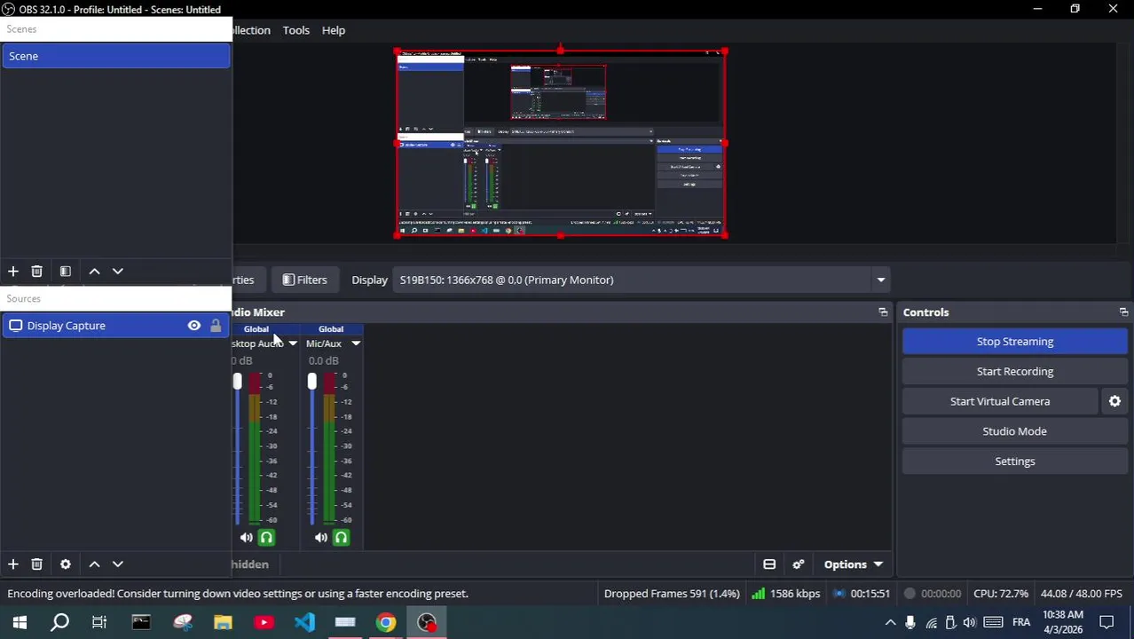This screenshot has width=1134, height=639.
Task: Pop out the Controls dock
Action: [x=1123, y=312]
